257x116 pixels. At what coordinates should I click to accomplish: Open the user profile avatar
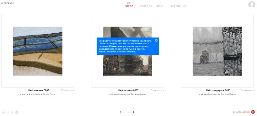point(252,4)
